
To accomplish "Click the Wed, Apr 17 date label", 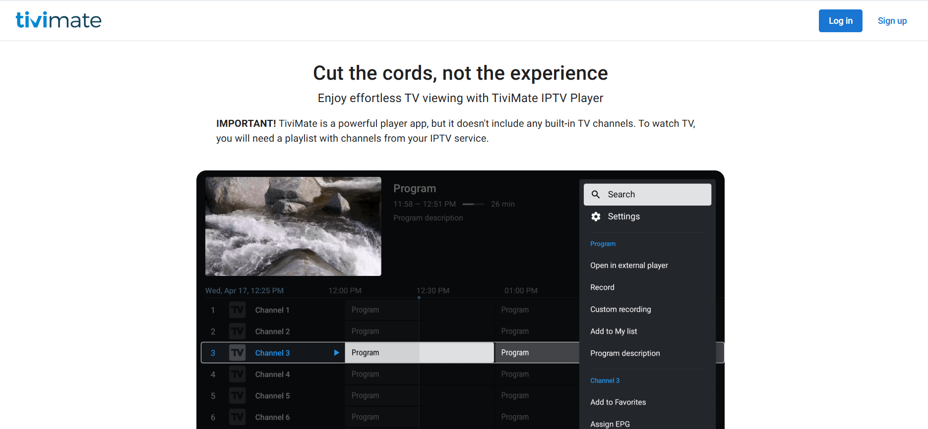I will pyautogui.click(x=245, y=291).
